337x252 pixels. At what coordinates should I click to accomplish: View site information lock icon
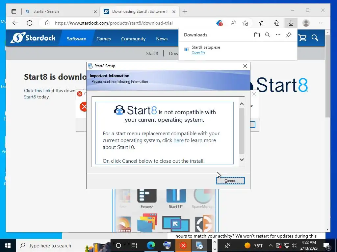47,23
